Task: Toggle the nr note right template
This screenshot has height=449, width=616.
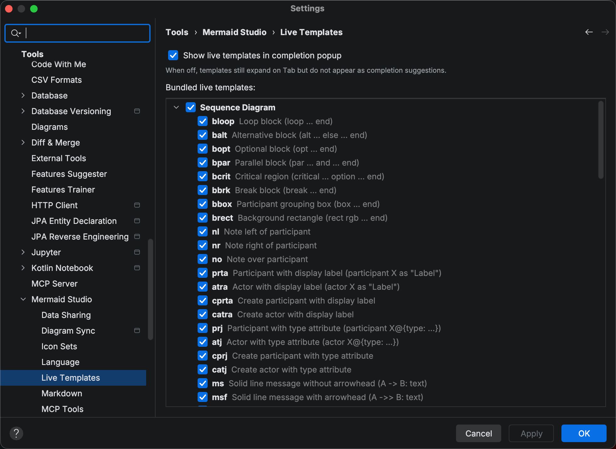Action: click(203, 245)
